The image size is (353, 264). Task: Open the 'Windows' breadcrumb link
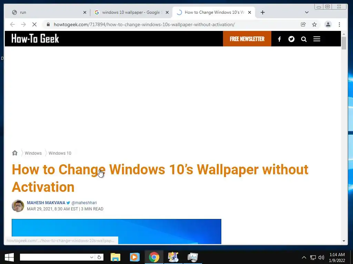pyautogui.click(x=33, y=153)
